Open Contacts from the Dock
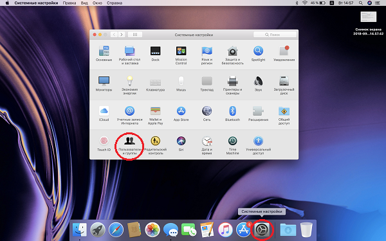Image resolution: width=386 pixels, height=241 pixels. point(134,230)
